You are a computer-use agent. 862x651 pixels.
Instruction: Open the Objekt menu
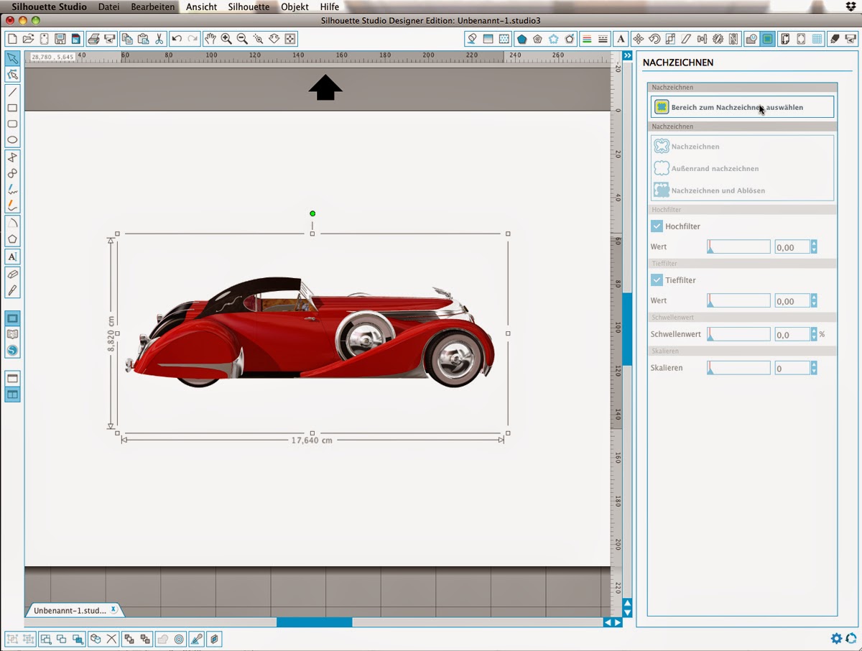(x=295, y=6)
